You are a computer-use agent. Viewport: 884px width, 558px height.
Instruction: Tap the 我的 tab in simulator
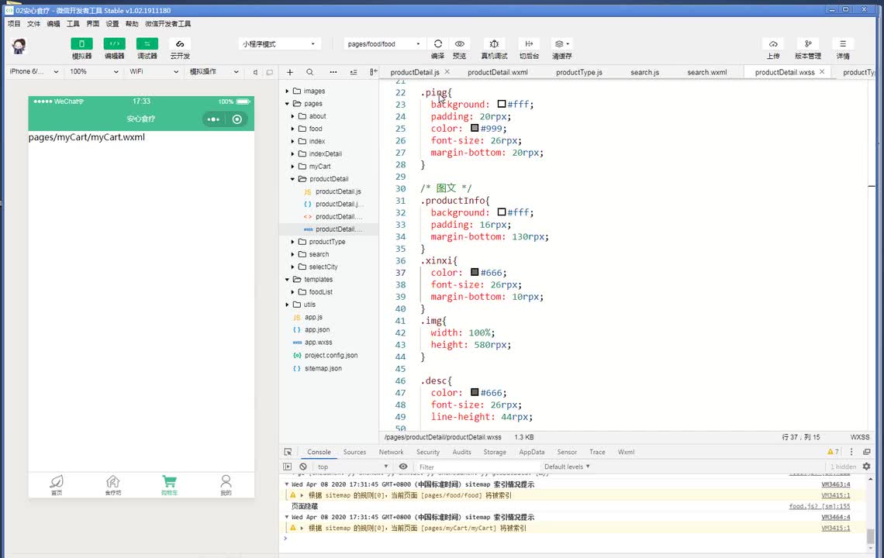[226, 485]
